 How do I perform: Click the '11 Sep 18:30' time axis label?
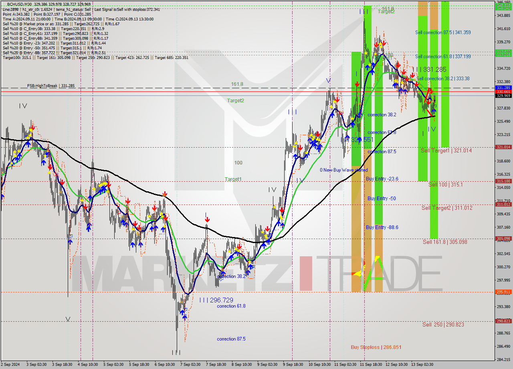[371, 365]
